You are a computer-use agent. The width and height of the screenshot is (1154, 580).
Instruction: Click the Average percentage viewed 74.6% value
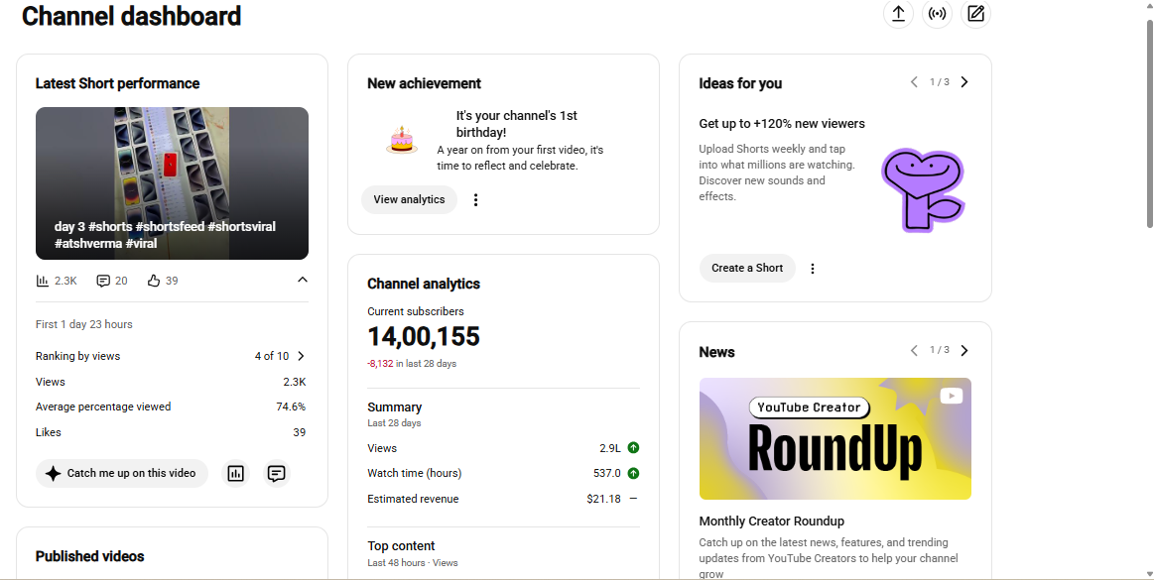pos(291,406)
